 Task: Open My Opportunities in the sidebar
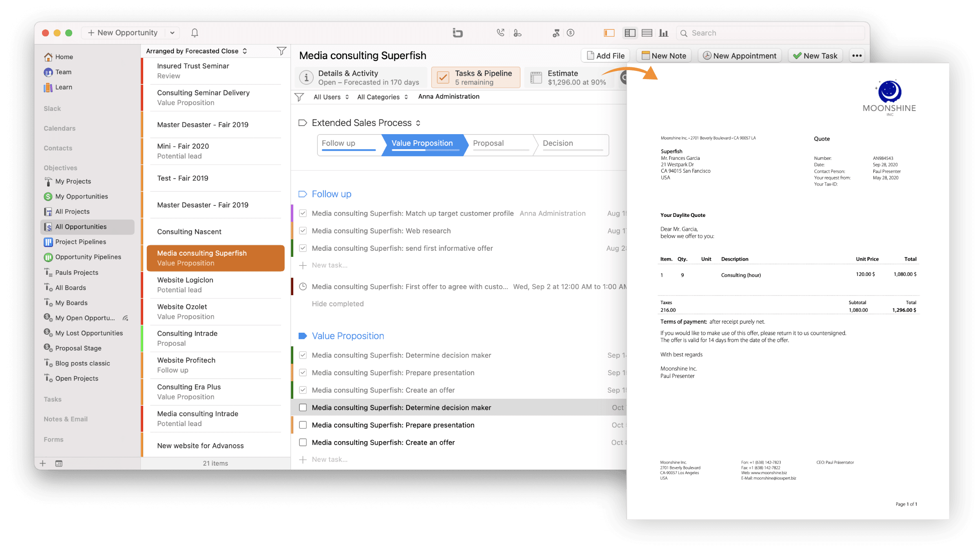click(76, 197)
